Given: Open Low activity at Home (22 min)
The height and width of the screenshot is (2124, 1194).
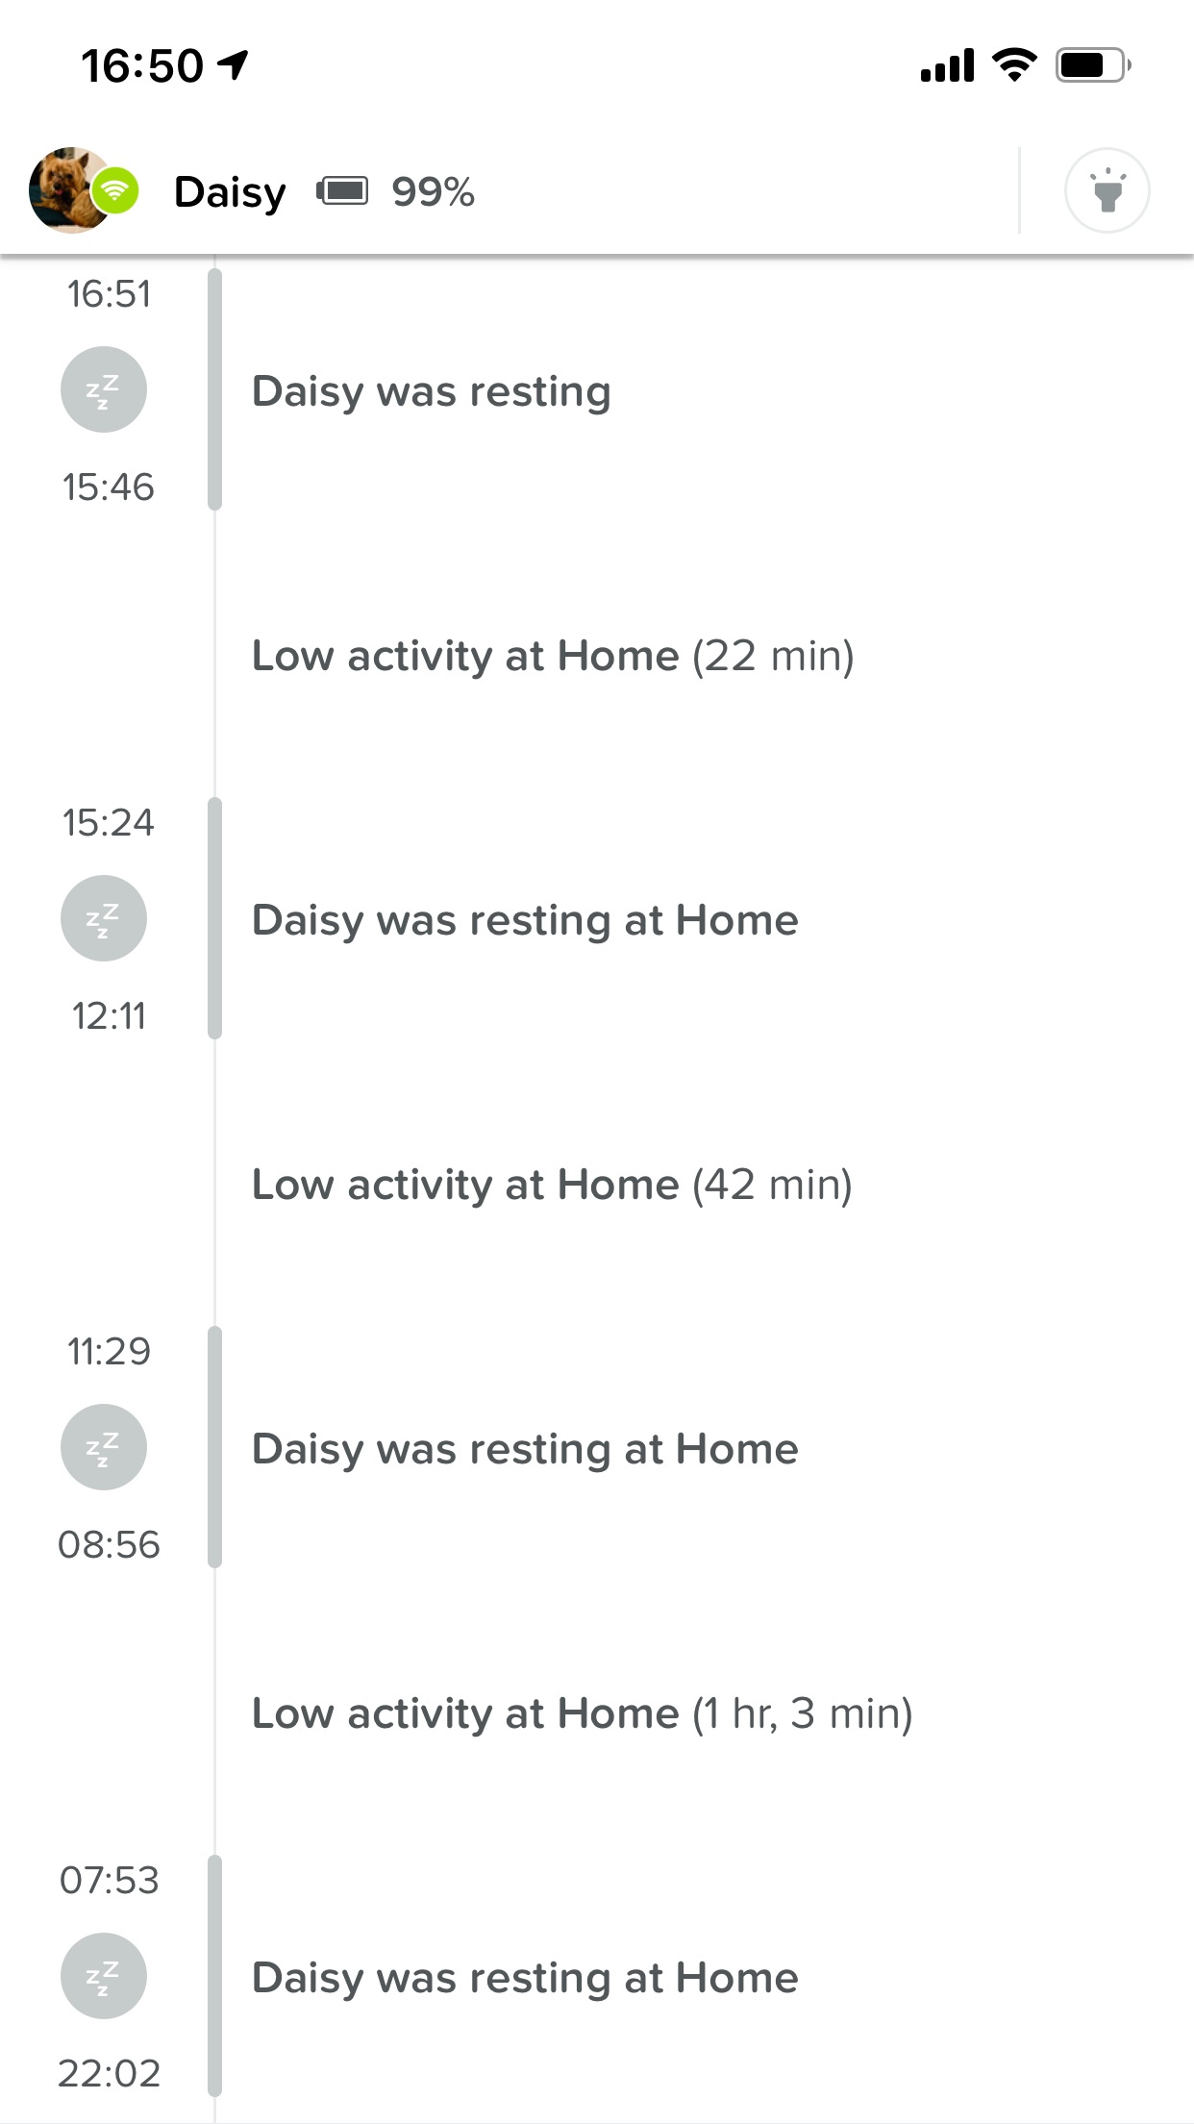Looking at the screenshot, I should click(553, 656).
